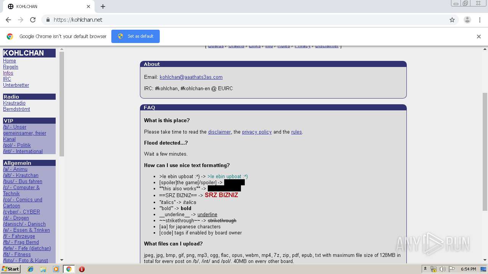Open the /d/ - Drogen board
Image resolution: width=488 pixels, height=274 pixels.
pyautogui.click(x=16, y=218)
